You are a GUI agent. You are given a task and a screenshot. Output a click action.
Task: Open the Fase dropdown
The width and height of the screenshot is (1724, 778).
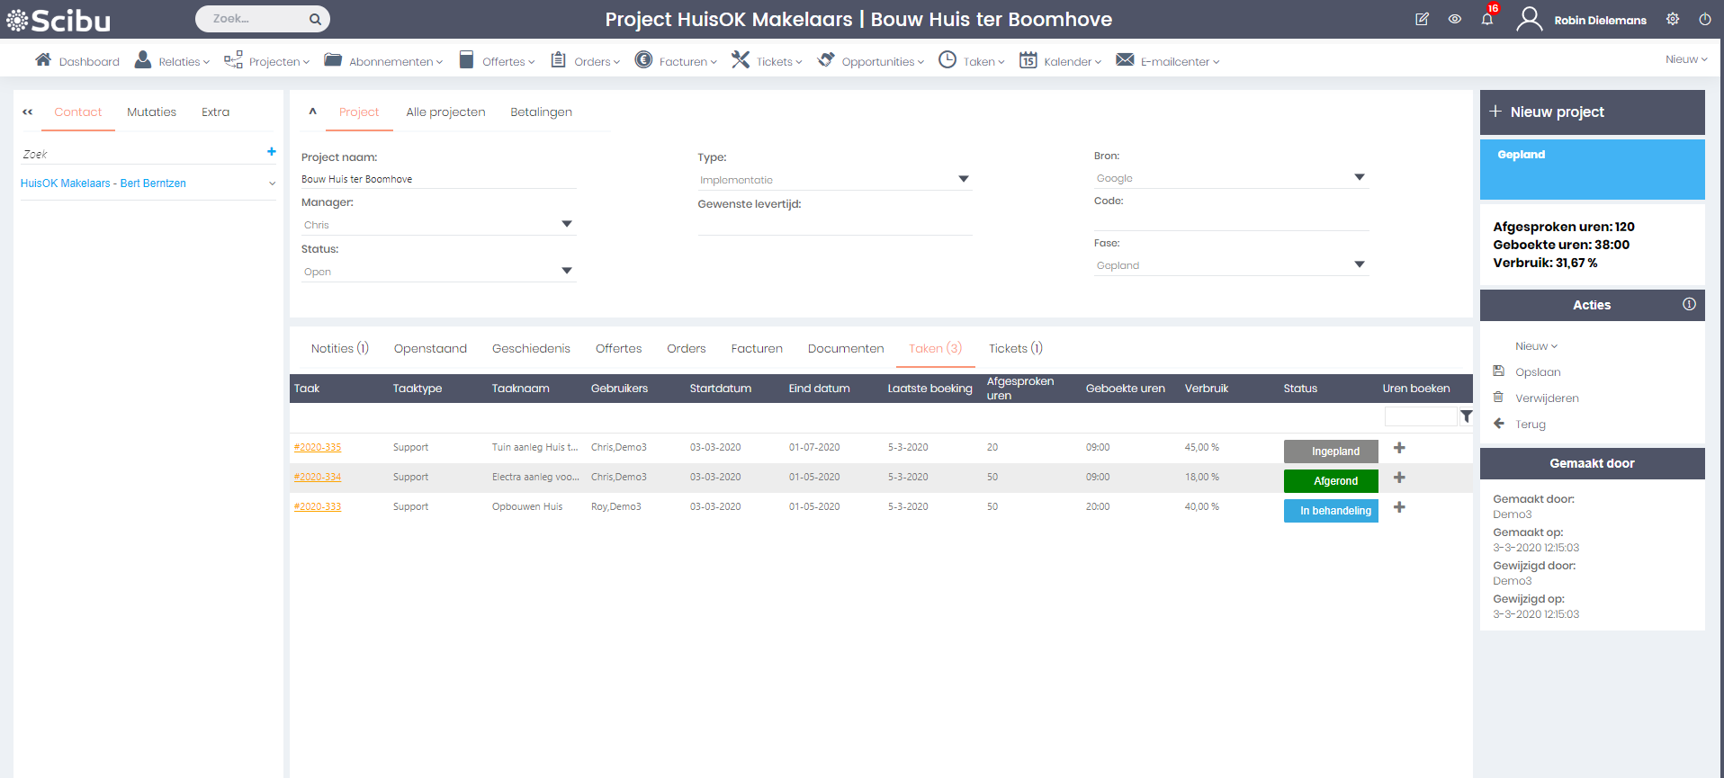coord(1231,265)
